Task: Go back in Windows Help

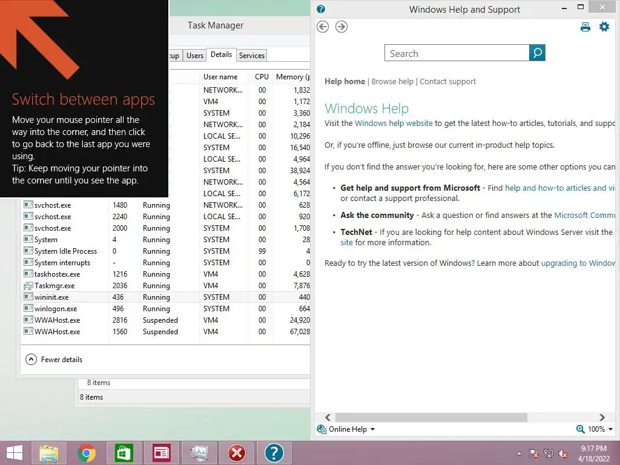Action: (323, 27)
